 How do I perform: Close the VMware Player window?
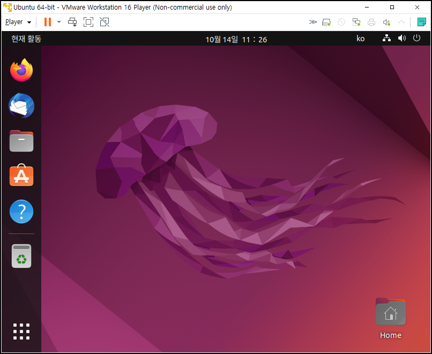[x=417, y=7]
